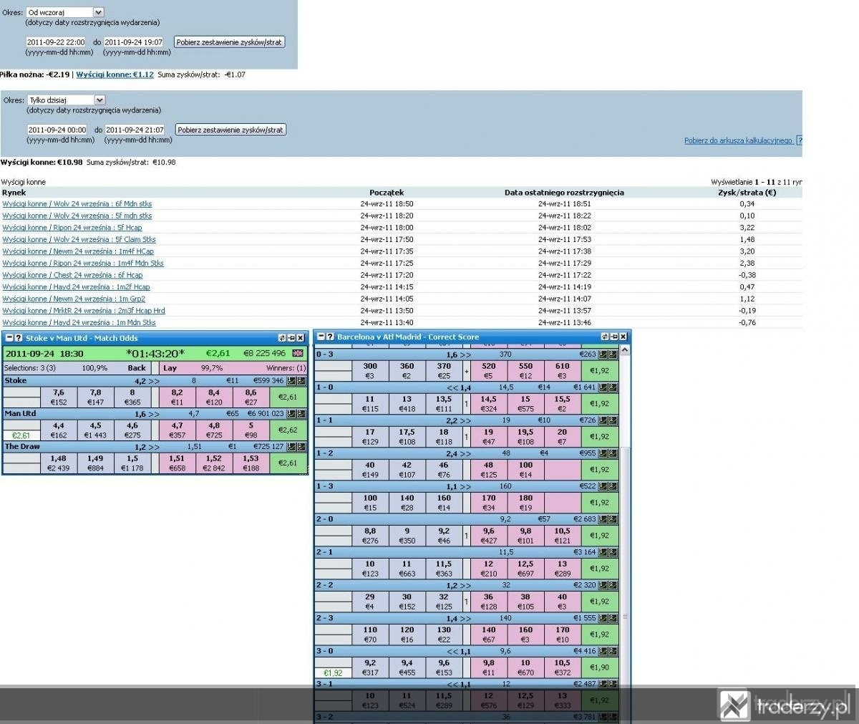This screenshot has height=724, width=859.
Task: Refresh the Stoke v Man Utd window
Action: pos(282,338)
